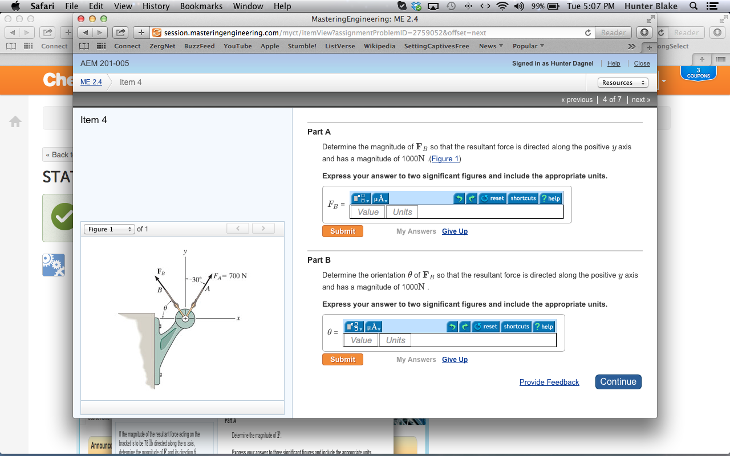Click the Value input field in Part A
730x456 pixels.
click(367, 211)
